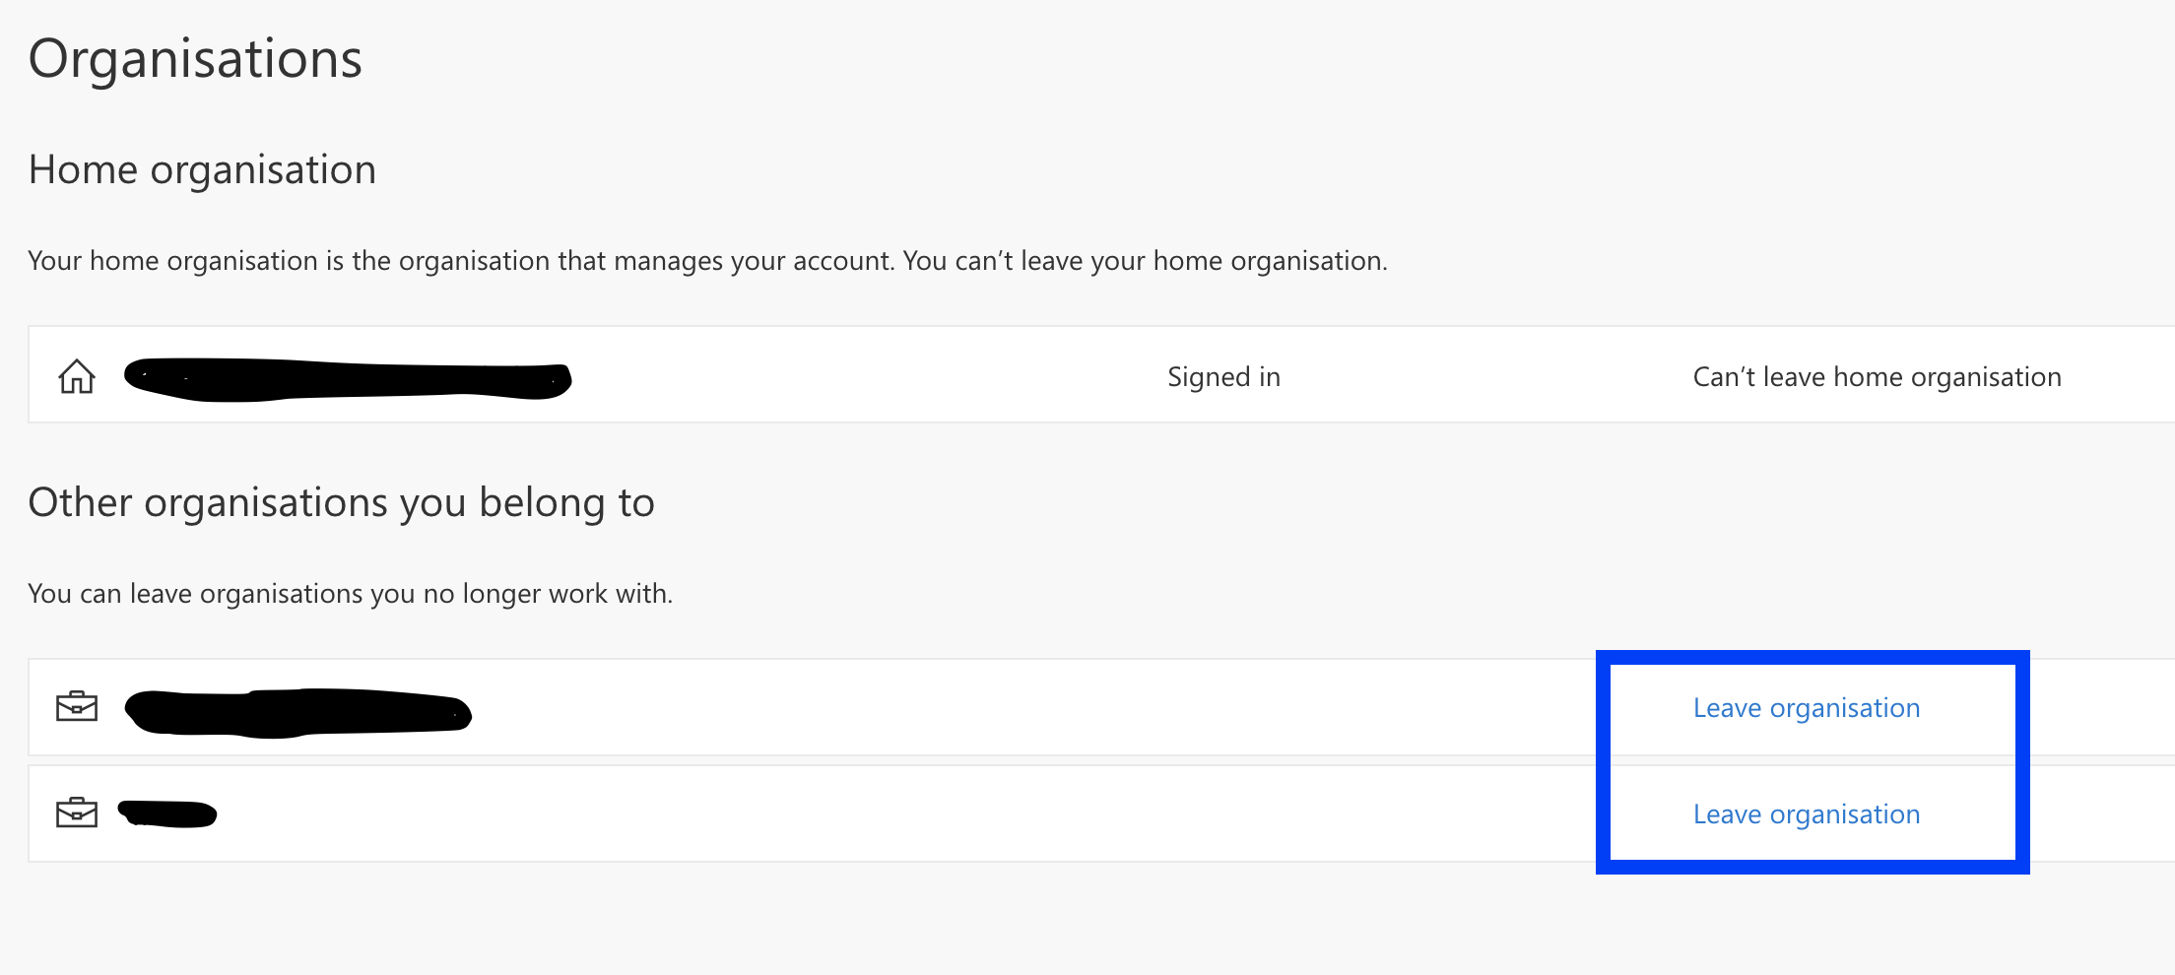Viewport: 2175px width, 975px height.
Task: Click the second briefcase icon under other organisations
Action: point(77,813)
